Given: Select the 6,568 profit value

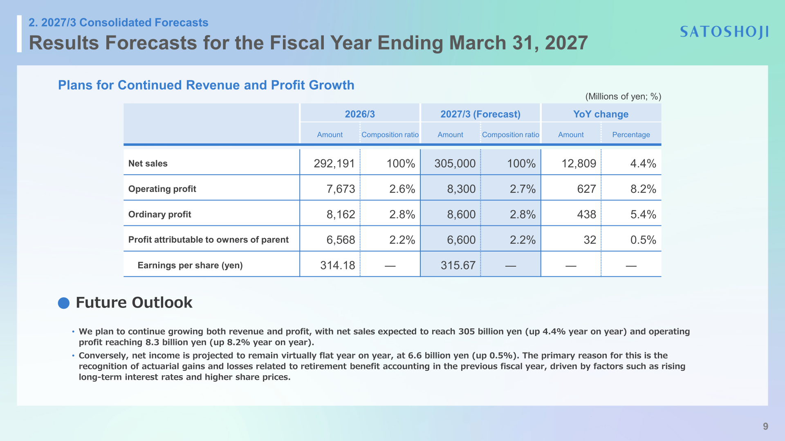Looking at the screenshot, I should point(341,240).
